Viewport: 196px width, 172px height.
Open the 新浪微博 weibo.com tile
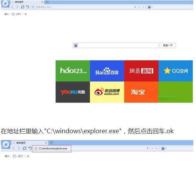pyautogui.click(x=107, y=92)
